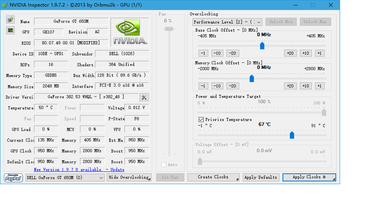
Task: Click the Voltage value 0.812 V
Action: coord(137,108)
